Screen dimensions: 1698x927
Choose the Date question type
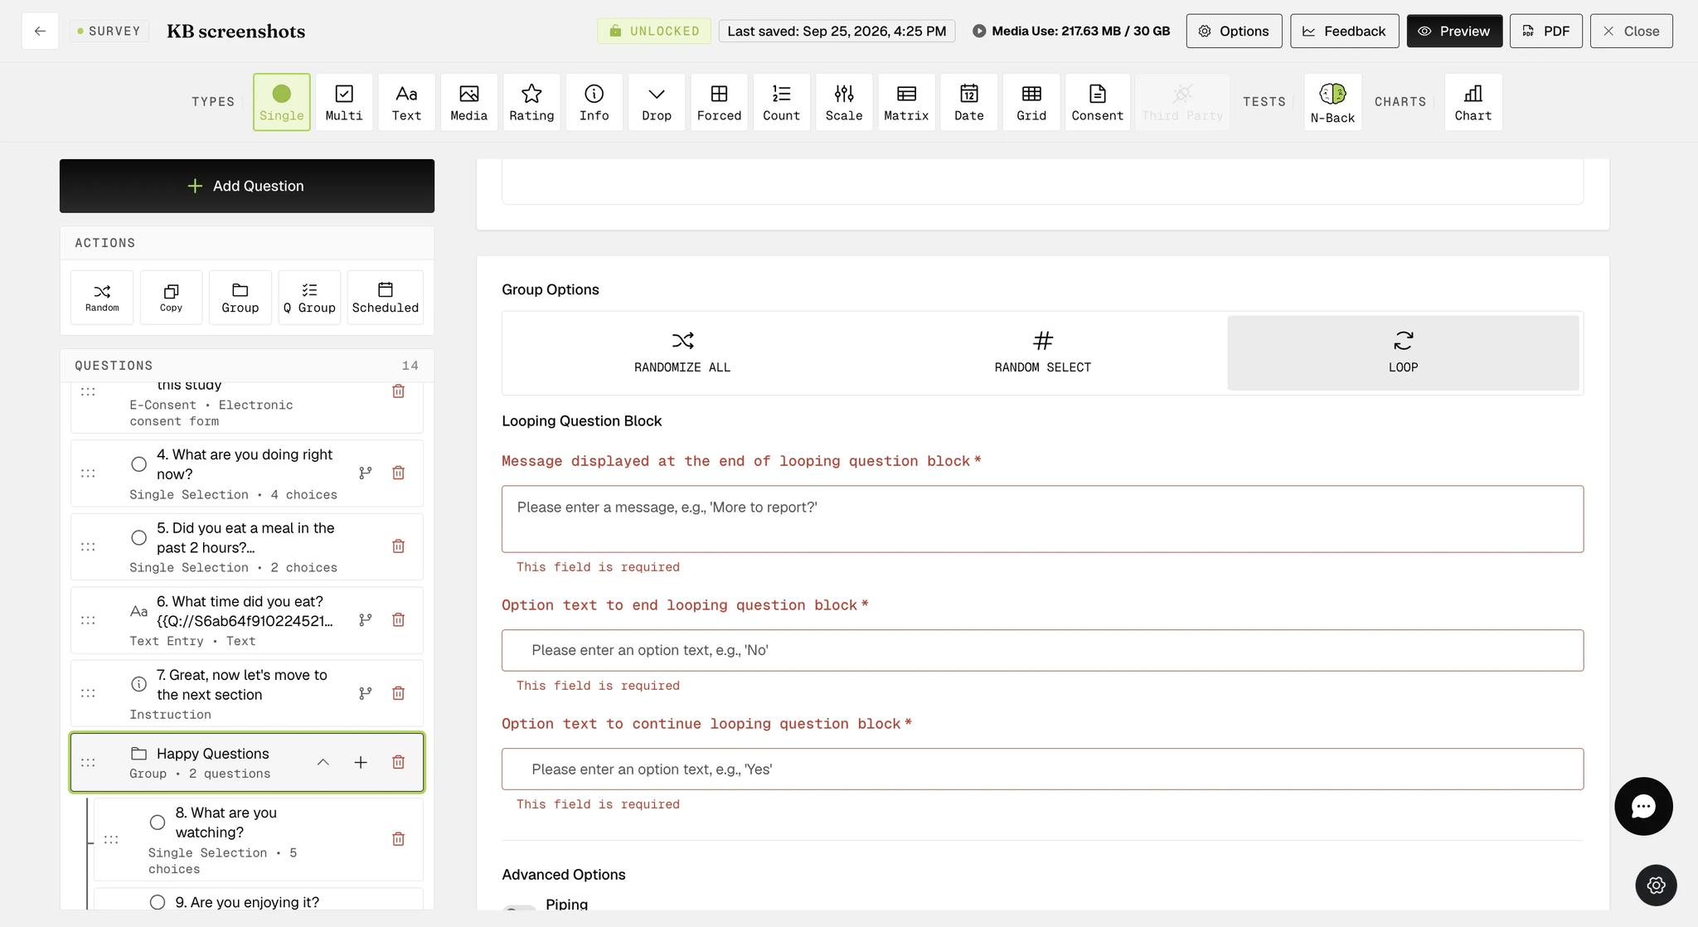pyautogui.click(x=969, y=102)
